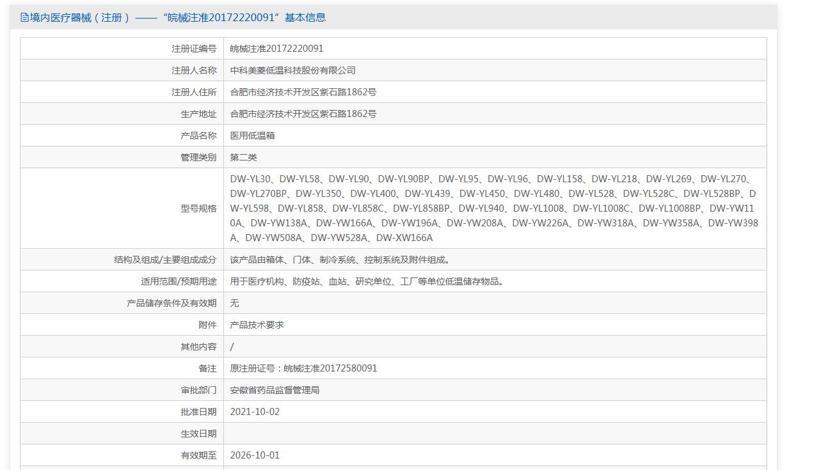
Task: Click the authority 安徽省药品监督管理局
Action: tap(275, 390)
